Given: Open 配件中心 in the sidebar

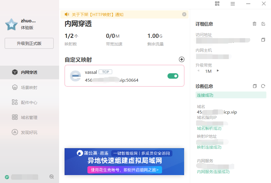Looking at the screenshot, I should [x=30, y=102].
